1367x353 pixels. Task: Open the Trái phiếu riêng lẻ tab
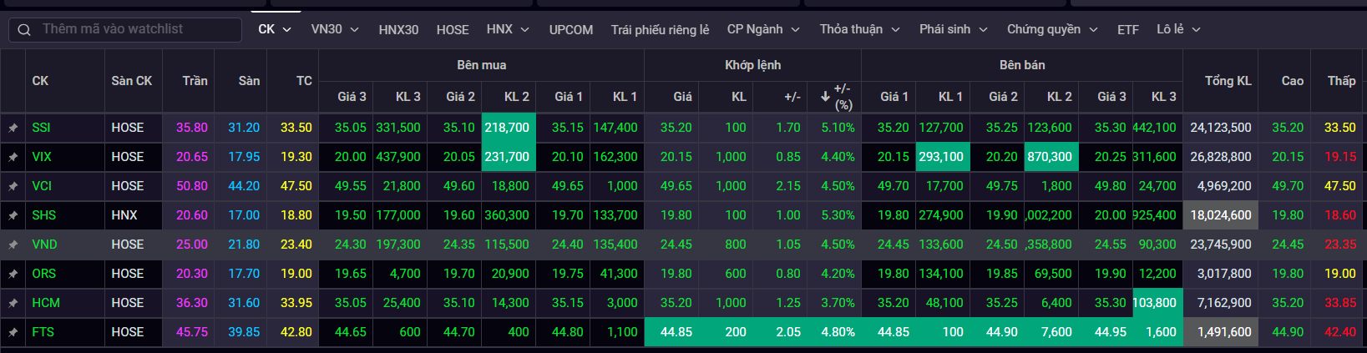660,30
